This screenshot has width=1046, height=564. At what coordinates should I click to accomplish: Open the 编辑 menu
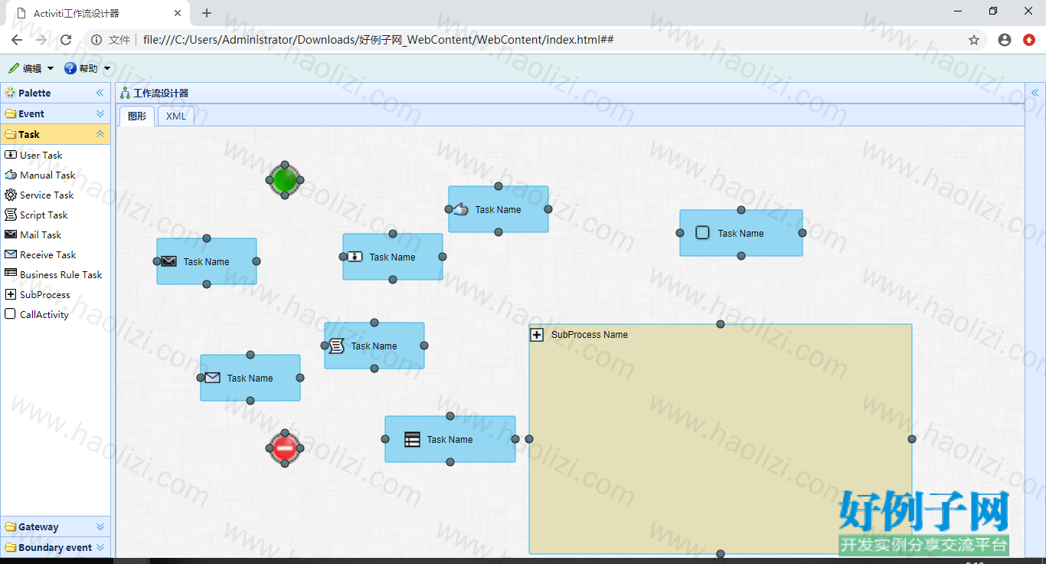pos(31,68)
